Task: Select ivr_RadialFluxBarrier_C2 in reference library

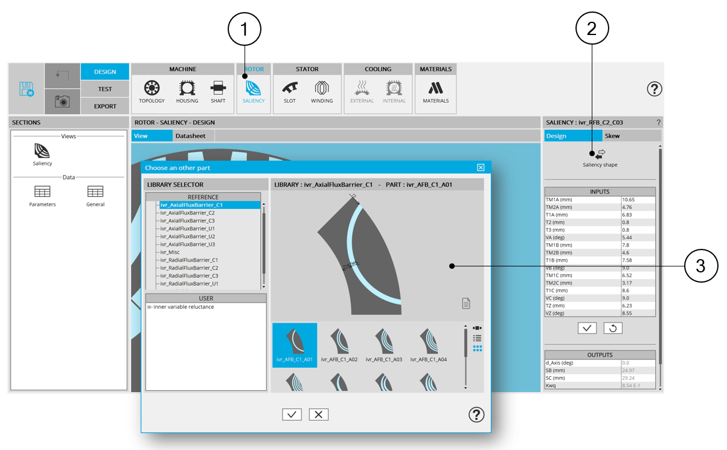Action: coord(189,268)
